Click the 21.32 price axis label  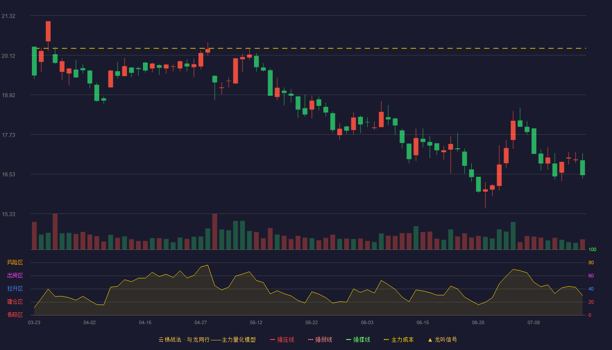tap(8, 16)
